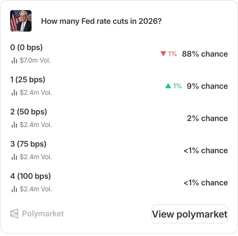Click the volume bars icon under 0 bps
238x236 pixels.
coord(14,60)
